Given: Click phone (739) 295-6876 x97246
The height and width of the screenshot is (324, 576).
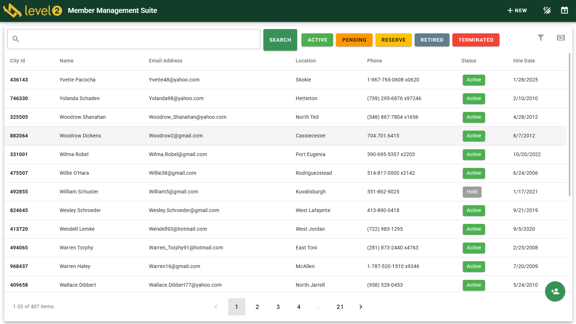Looking at the screenshot, I should [x=394, y=98].
